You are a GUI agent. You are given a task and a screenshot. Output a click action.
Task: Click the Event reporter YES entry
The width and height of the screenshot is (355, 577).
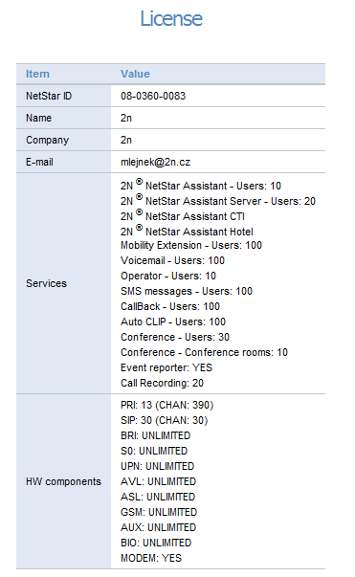coord(166,367)
